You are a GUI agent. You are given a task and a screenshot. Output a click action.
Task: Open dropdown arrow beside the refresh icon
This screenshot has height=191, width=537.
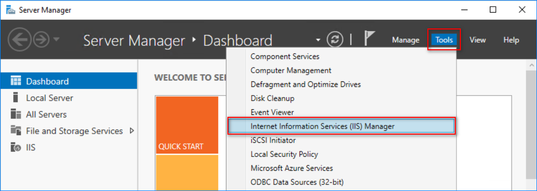click(318, 40)
